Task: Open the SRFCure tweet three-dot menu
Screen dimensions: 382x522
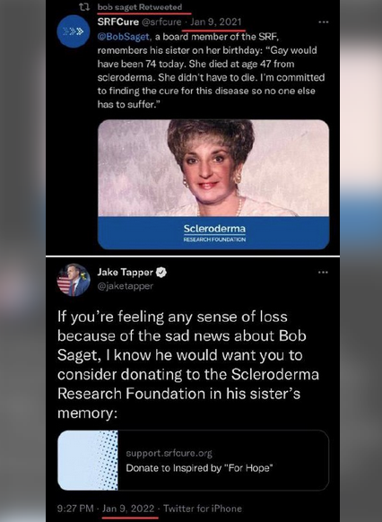Action: point(323,22)
